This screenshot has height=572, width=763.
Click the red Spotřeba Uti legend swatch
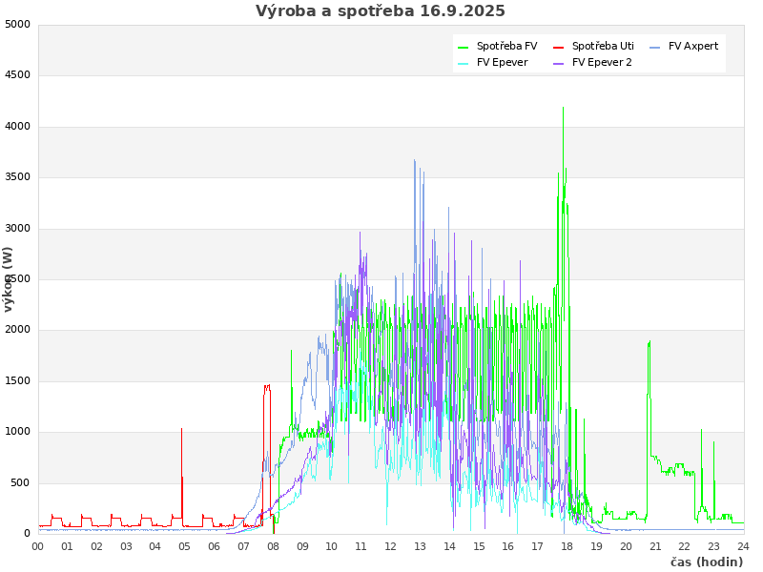559,47
